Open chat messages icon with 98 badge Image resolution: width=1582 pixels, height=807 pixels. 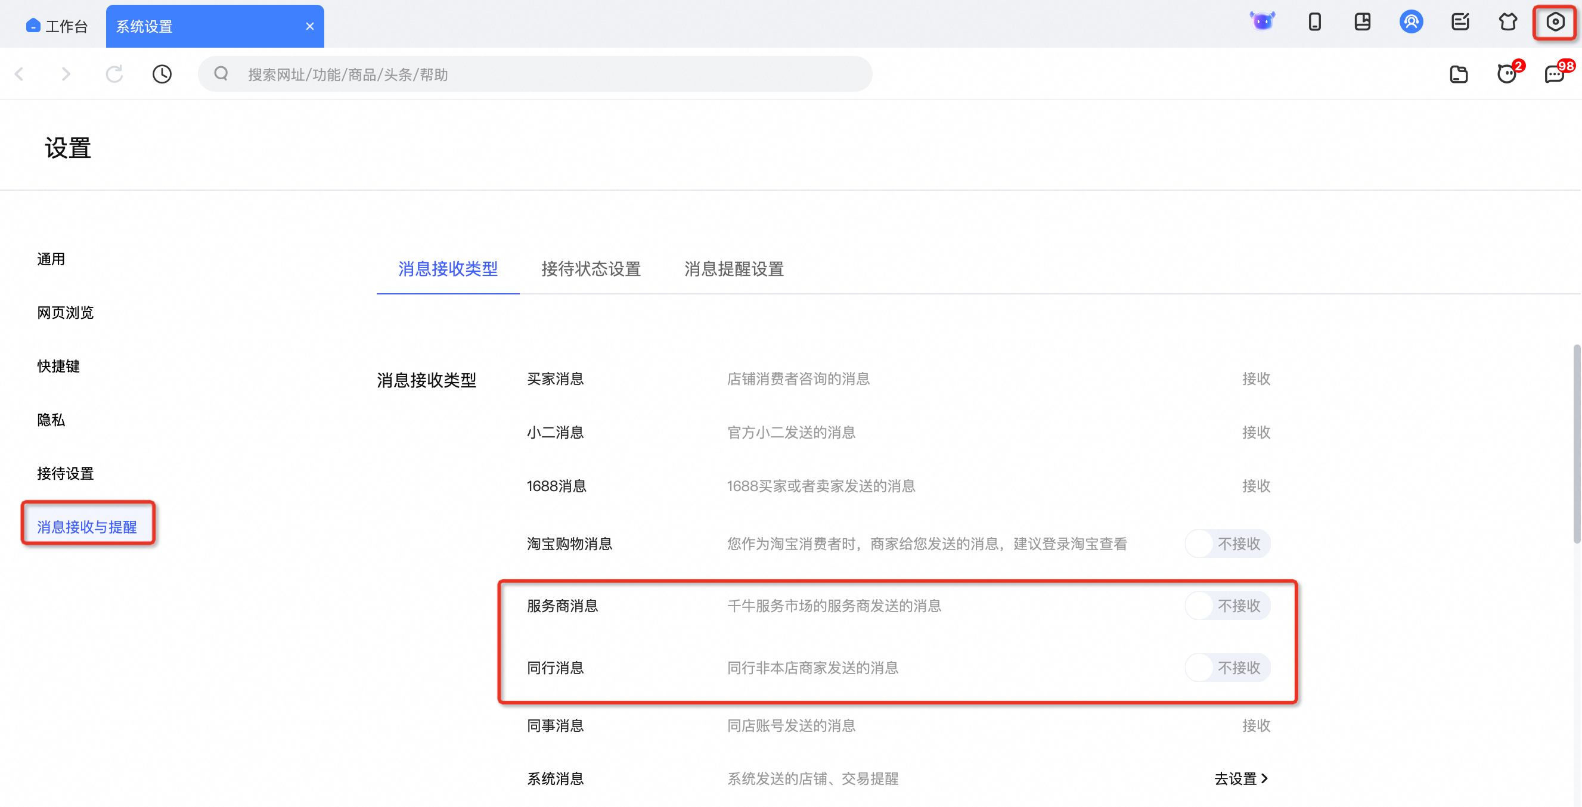1556,75
